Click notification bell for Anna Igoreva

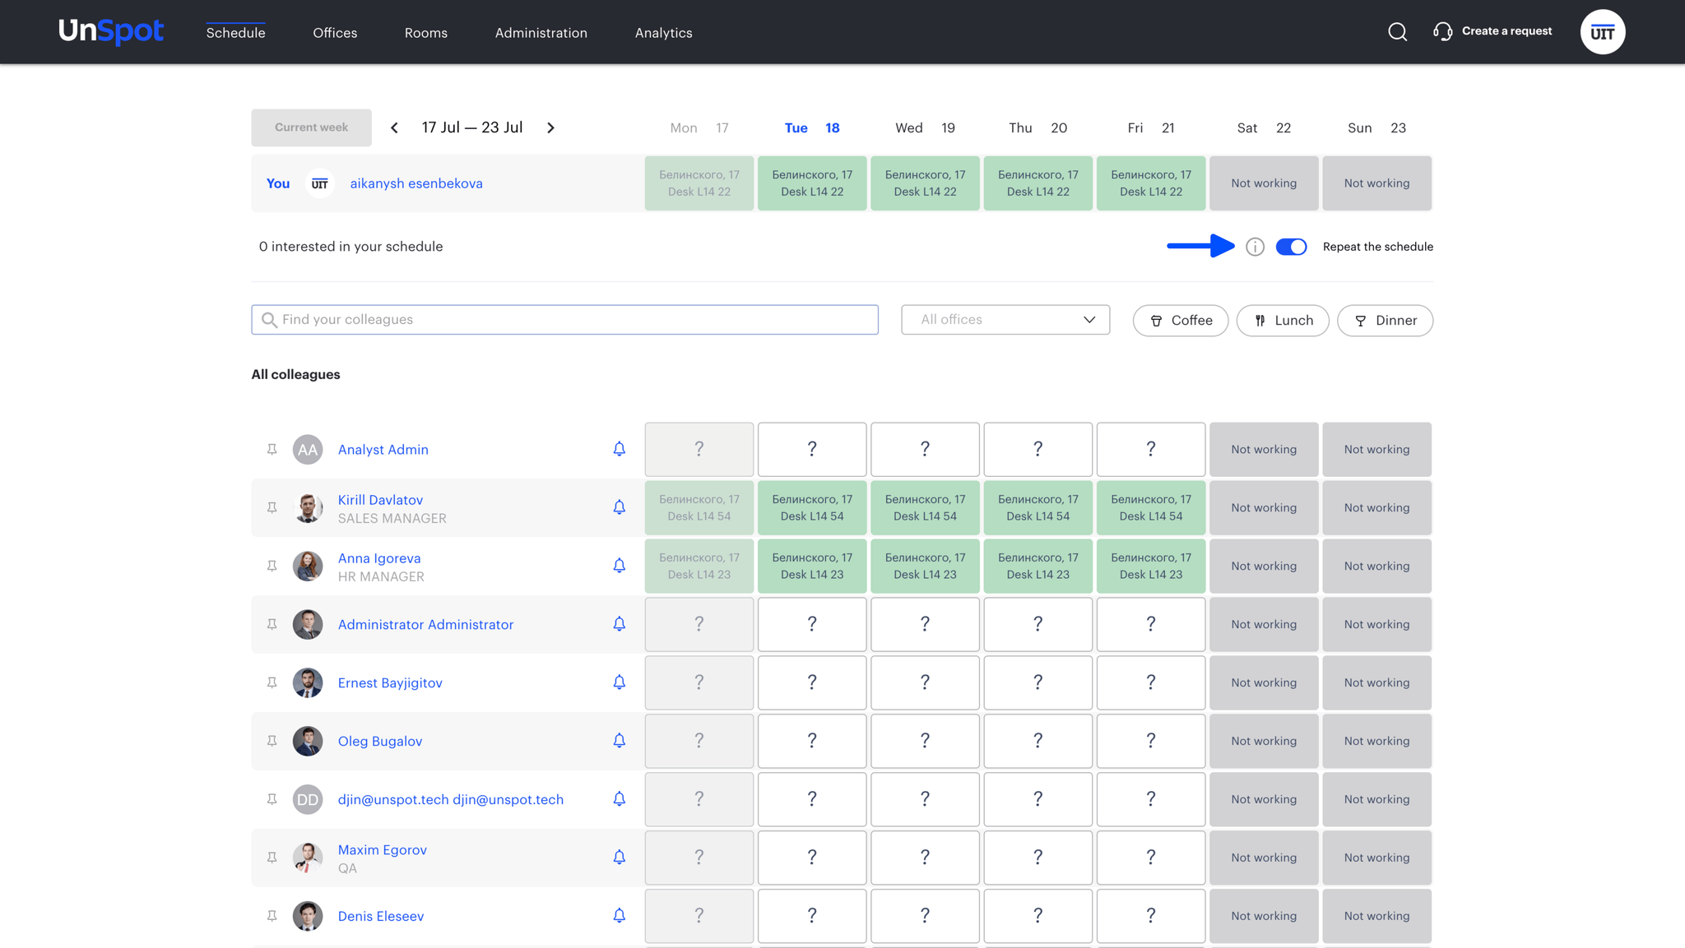click(x=619, y=566)
